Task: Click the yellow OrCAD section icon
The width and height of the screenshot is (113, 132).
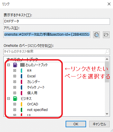Action: [x=22, y=104]
